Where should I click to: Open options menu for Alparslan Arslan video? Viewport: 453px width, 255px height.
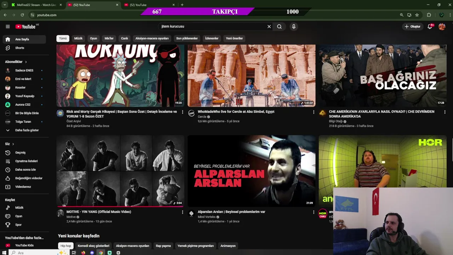[314, 212]
